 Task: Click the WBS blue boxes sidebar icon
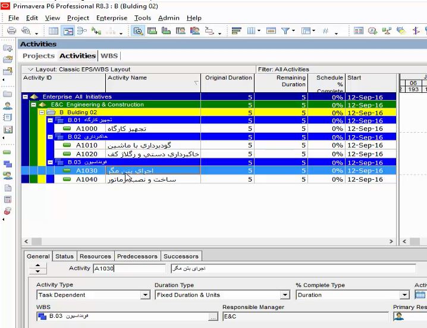[8, 164]
